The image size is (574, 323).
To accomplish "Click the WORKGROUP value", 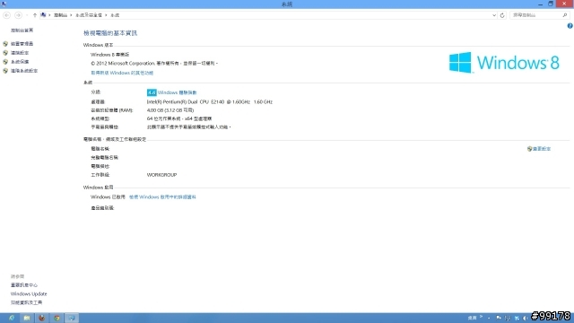I will click(x=161, y=175).
